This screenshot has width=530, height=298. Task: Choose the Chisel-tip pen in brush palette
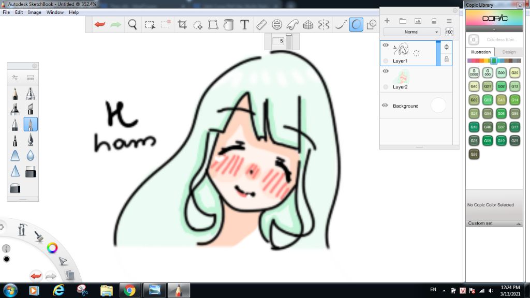click(30, 109)
